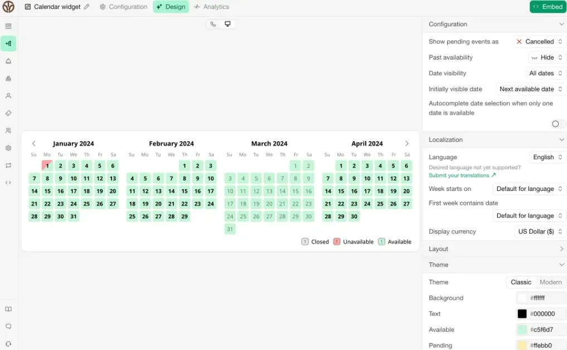This screenshot has width=567, height=350.
Task: Go to next month with right arrow
Action: tap(407, 144)
